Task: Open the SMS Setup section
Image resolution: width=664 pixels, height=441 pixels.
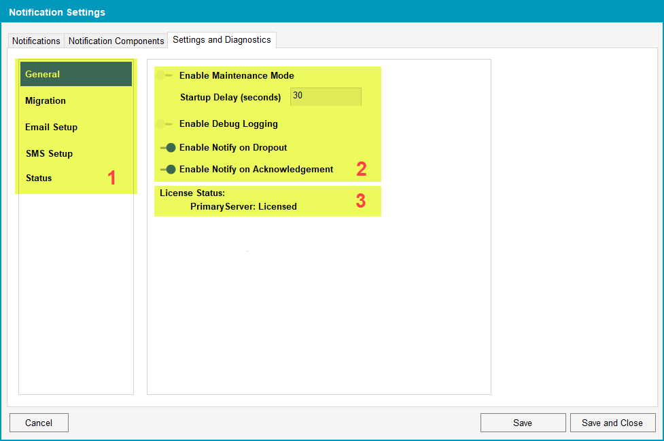Action: (x=49, y=153)
